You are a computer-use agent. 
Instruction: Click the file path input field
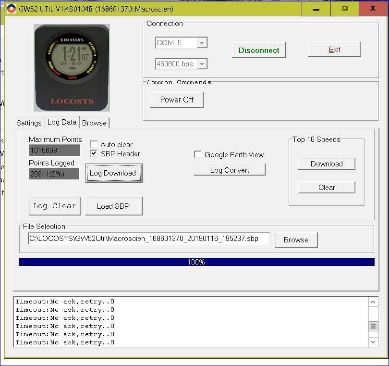(x=149, y=239)
